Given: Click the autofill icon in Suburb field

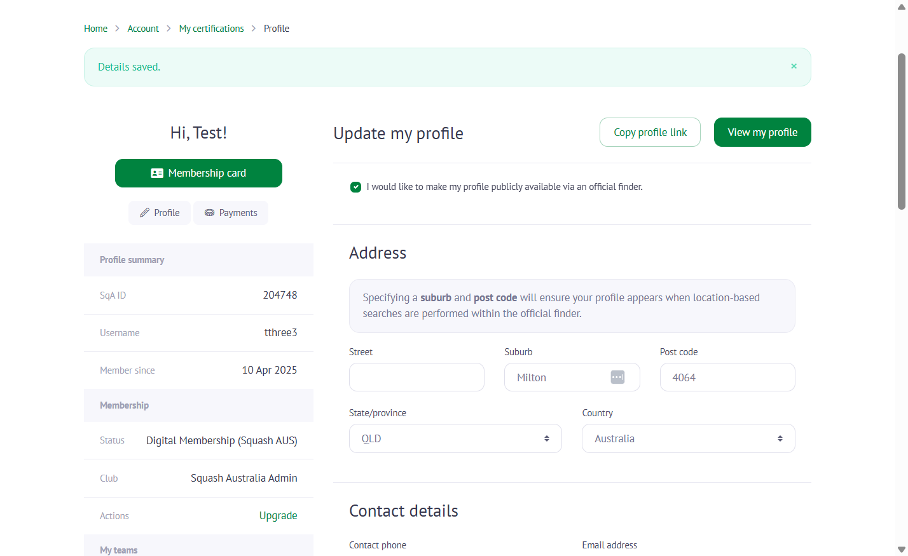Looking at the screenshot, I should 617,377.
